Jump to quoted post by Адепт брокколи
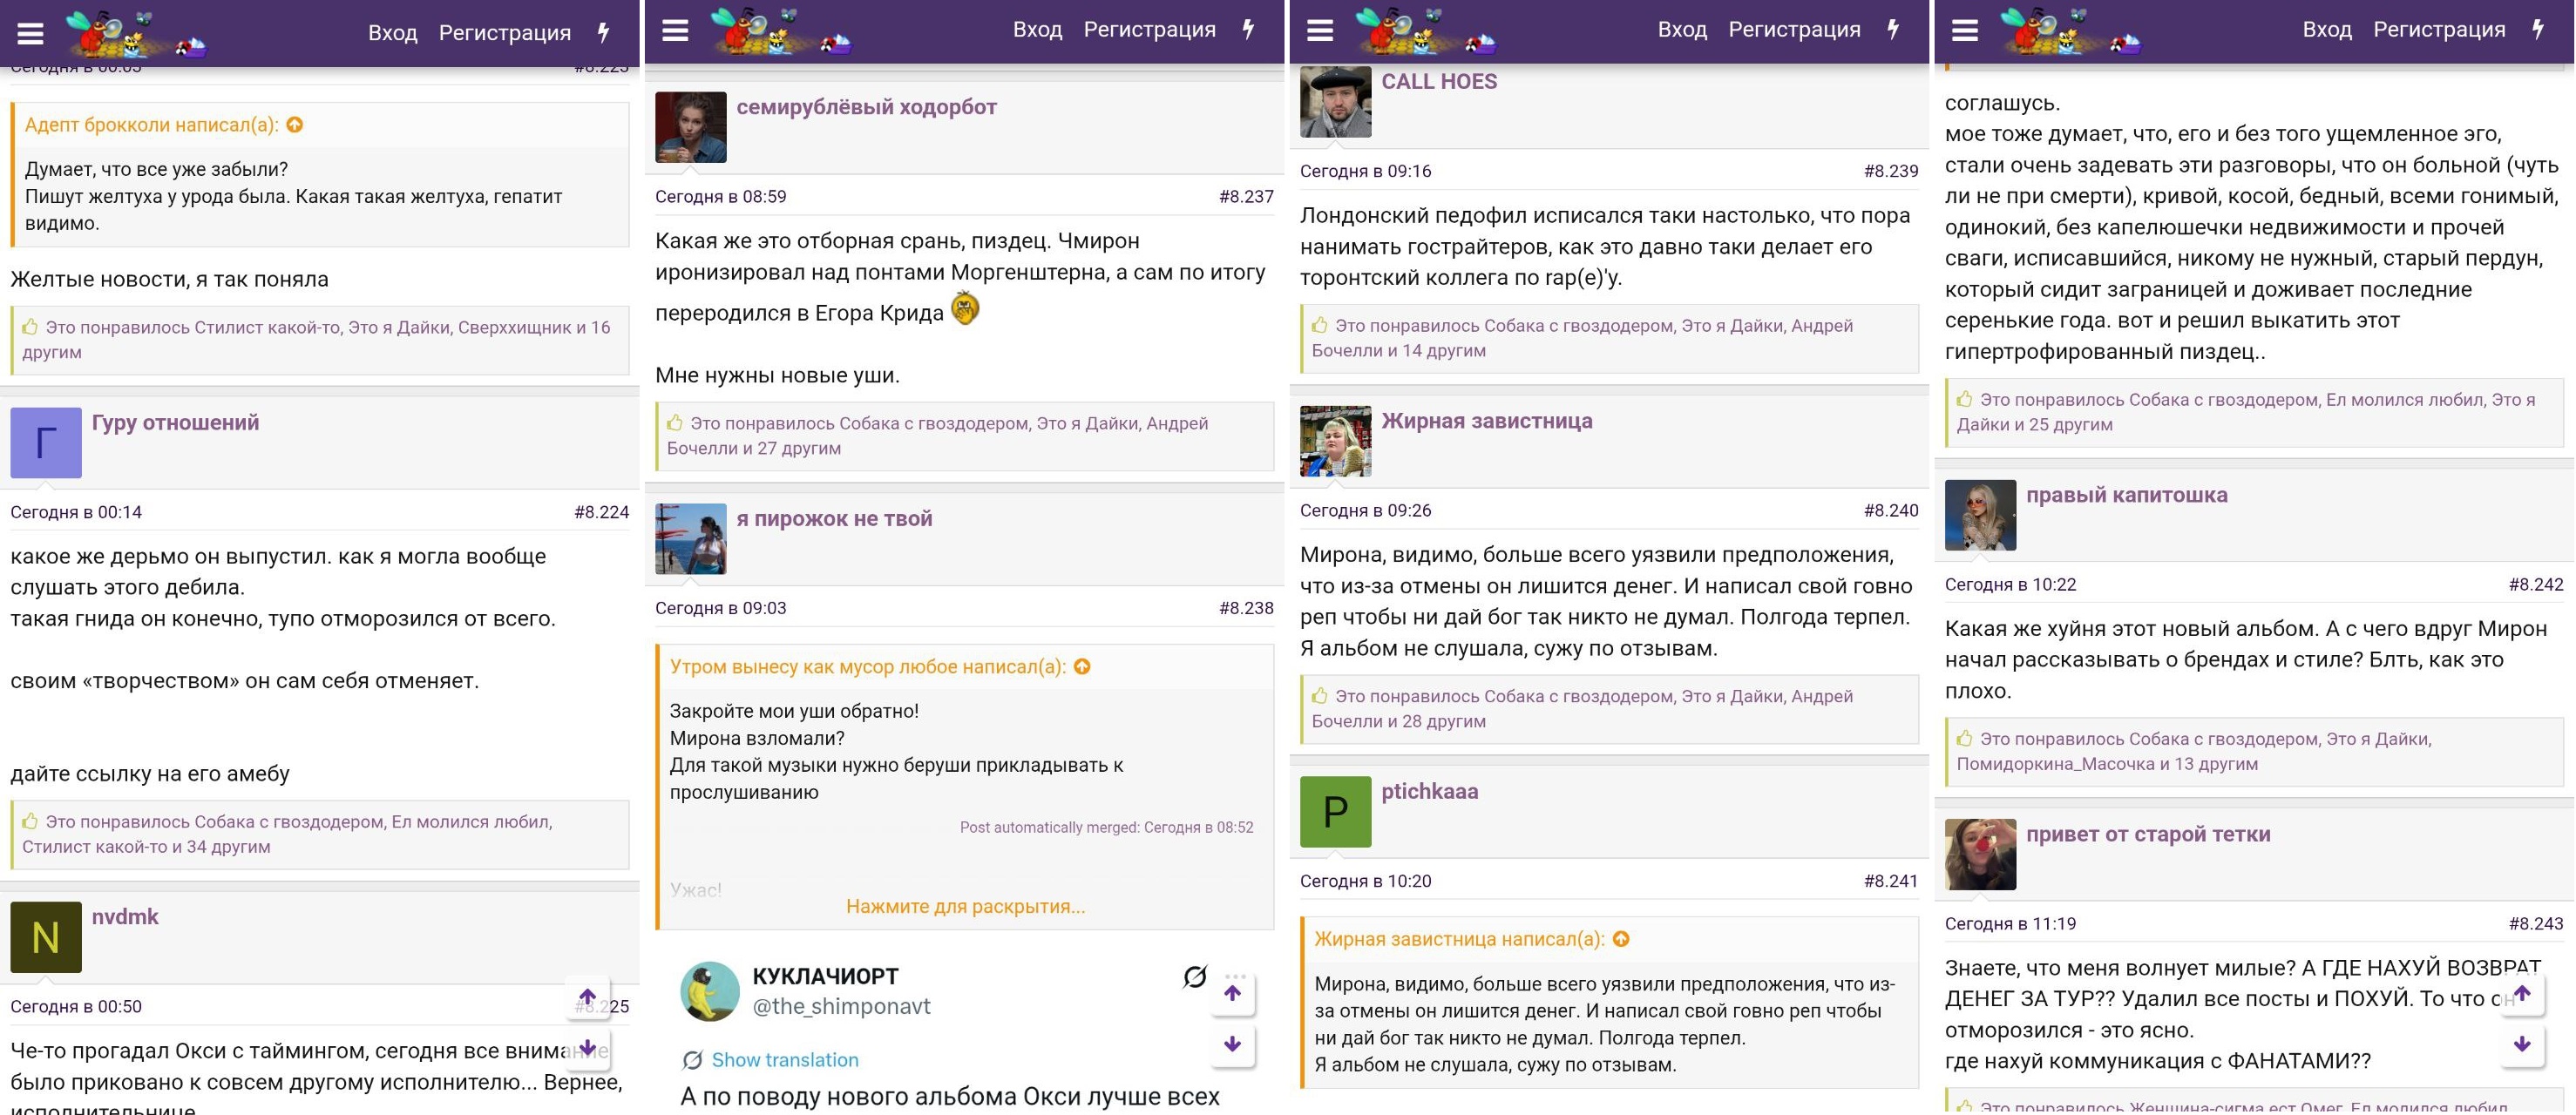The image size is (2576, 1115). pos(295,125)
